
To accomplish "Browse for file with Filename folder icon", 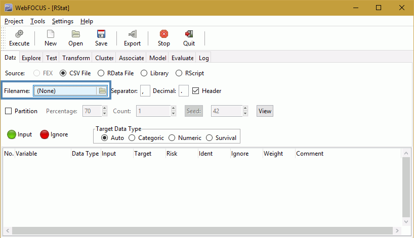I will pos(102,91).
